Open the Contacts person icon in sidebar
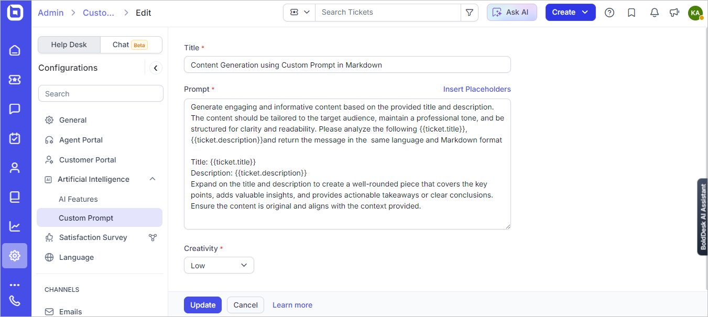This screenshot has width=708, height=317. pyautogui.click(x=15, y=168)
